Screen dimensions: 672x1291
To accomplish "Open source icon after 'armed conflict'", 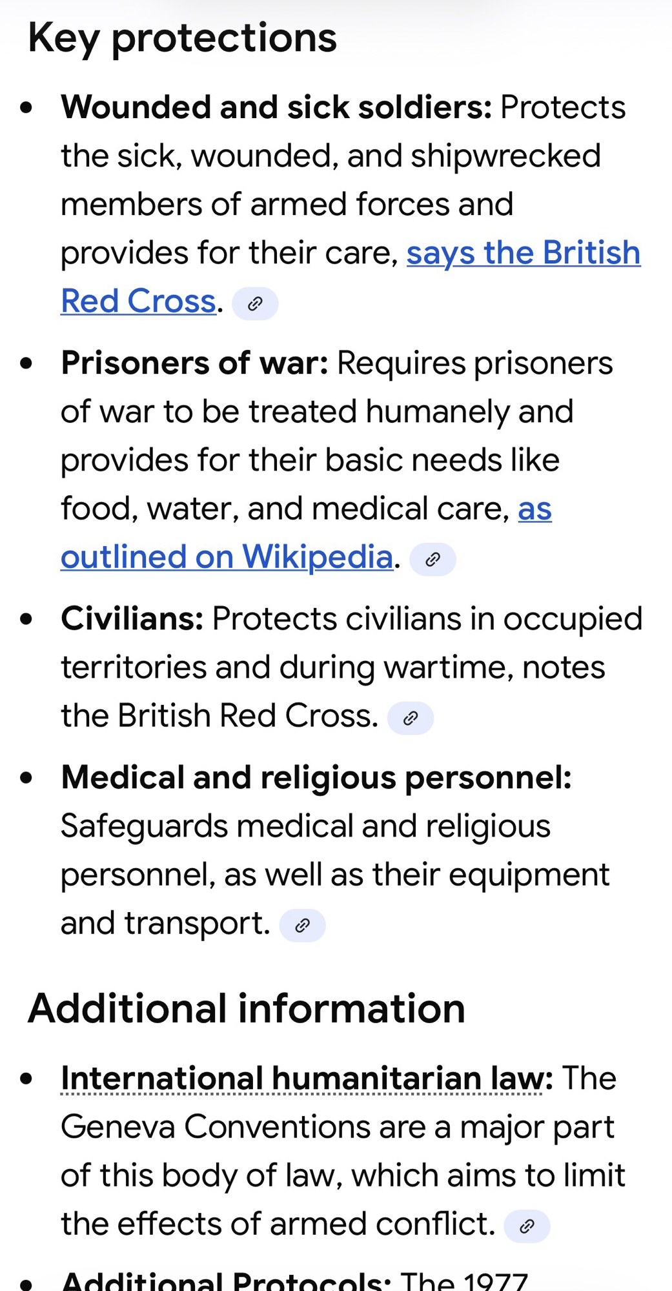I will point(527,1226).
